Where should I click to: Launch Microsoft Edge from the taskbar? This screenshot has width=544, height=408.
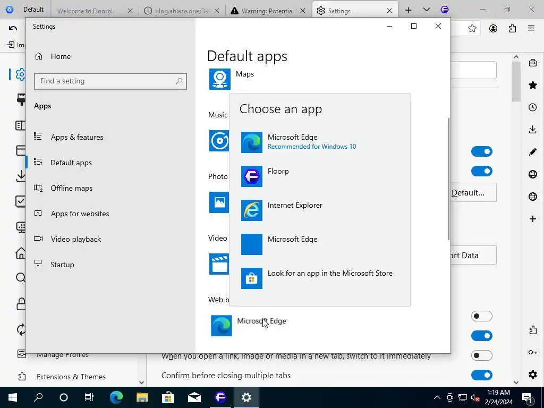point(116,397)
